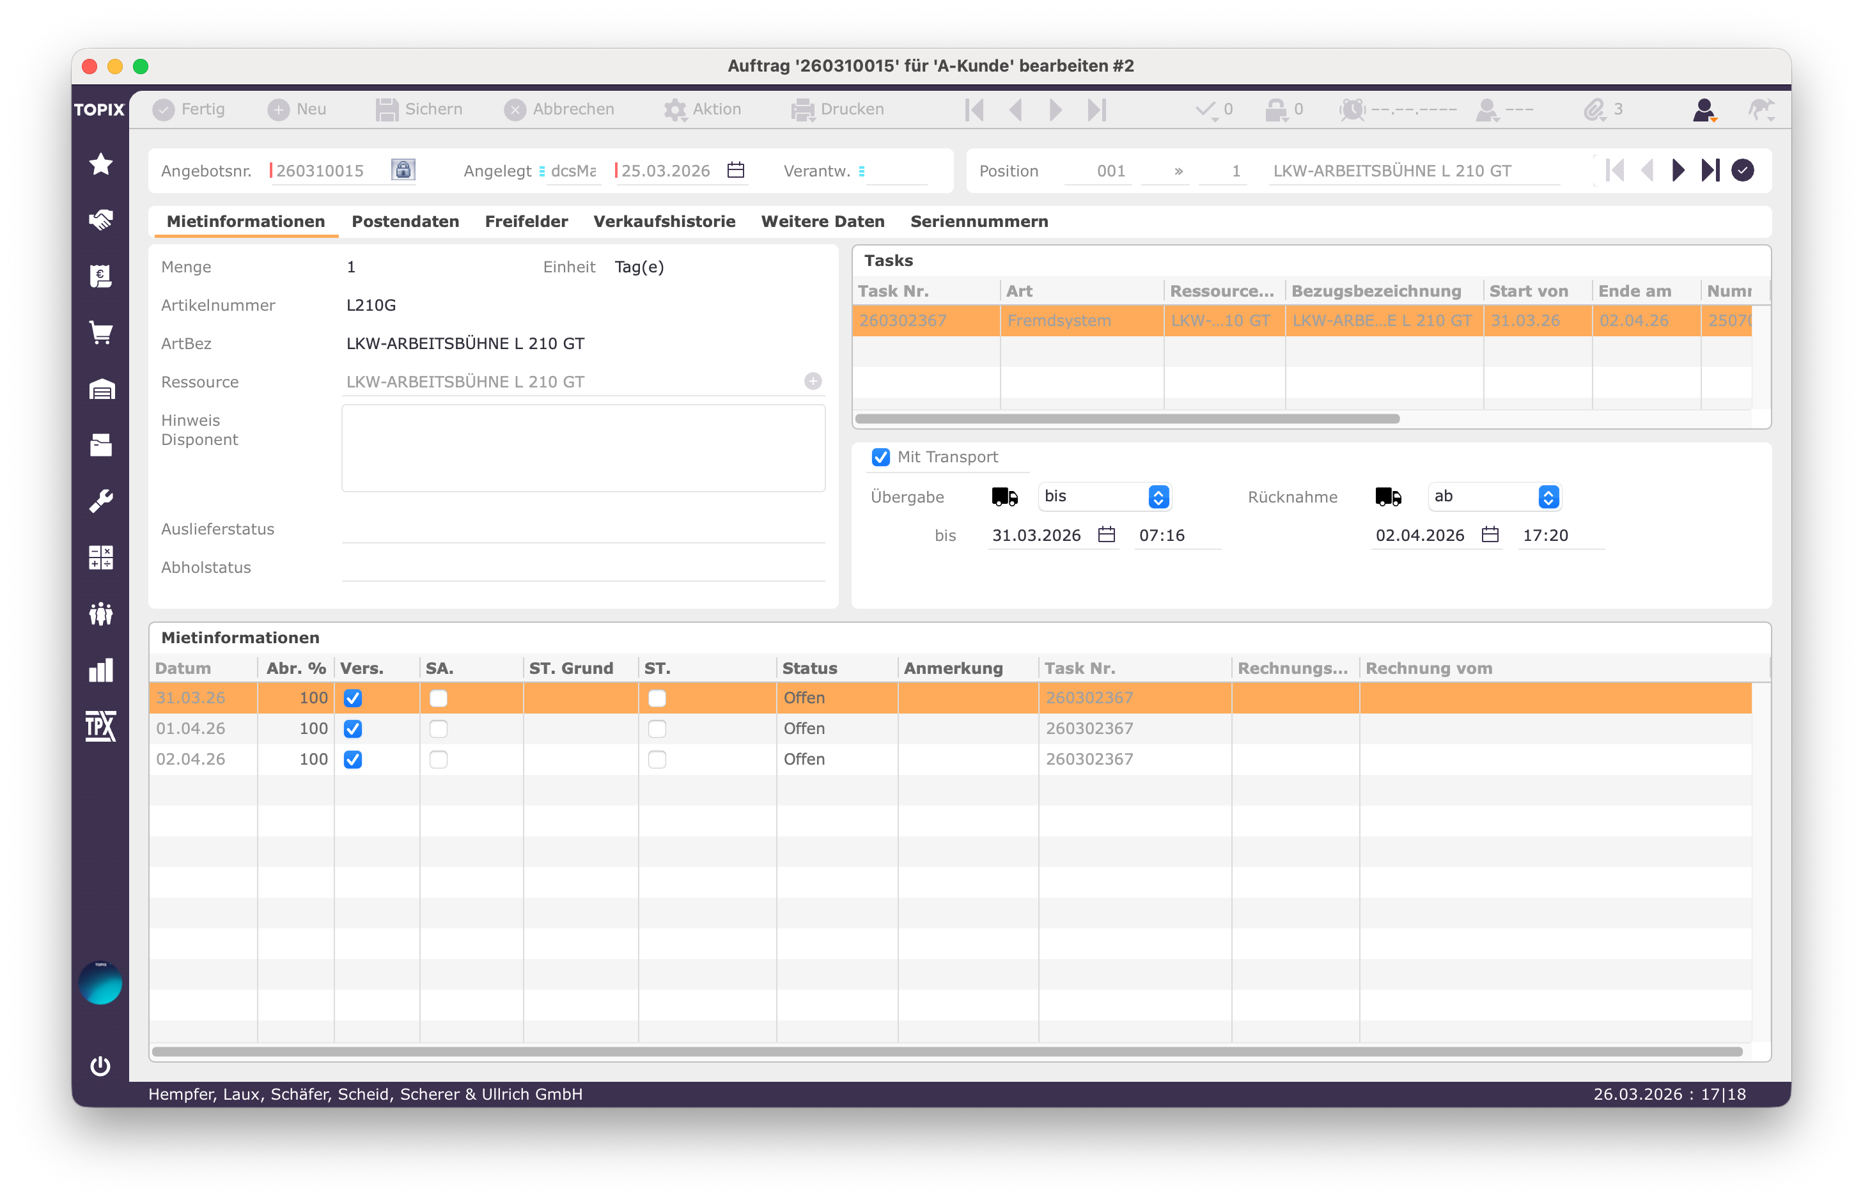1863x1202 pixels.
Task: Click the Drucken button
Action: (x=838, y=109)
